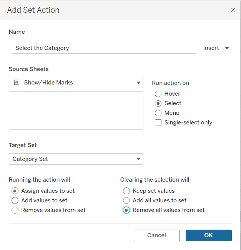The width and height of the screenshot is (241, 250).
Task: Choose Hover under Run action on
Action: (x=158, y=94)
